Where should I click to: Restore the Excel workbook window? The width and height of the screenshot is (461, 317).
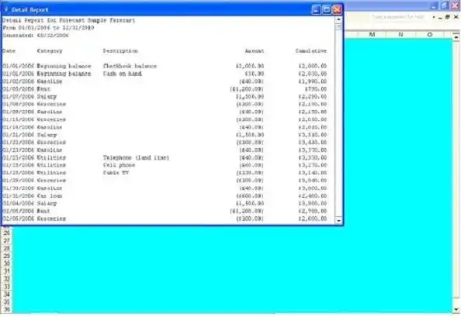448,17
